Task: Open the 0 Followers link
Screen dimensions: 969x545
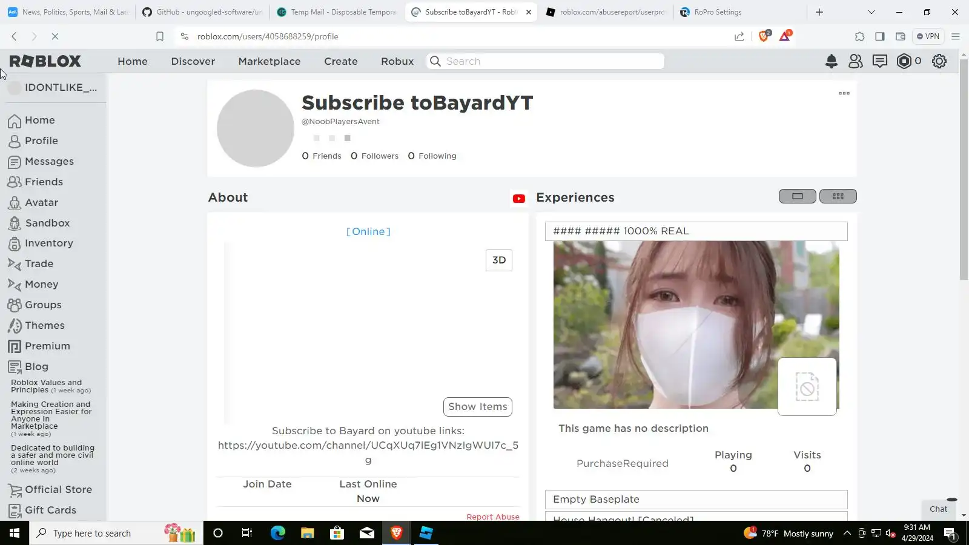Action: pos(375,156)
